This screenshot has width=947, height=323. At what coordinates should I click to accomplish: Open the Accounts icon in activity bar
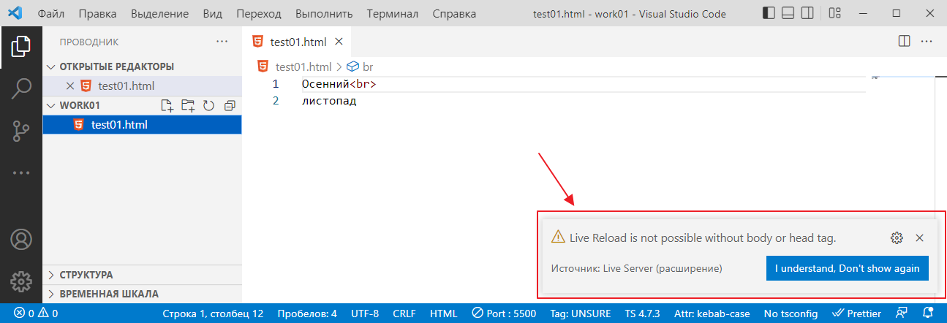tap(21, 239)
